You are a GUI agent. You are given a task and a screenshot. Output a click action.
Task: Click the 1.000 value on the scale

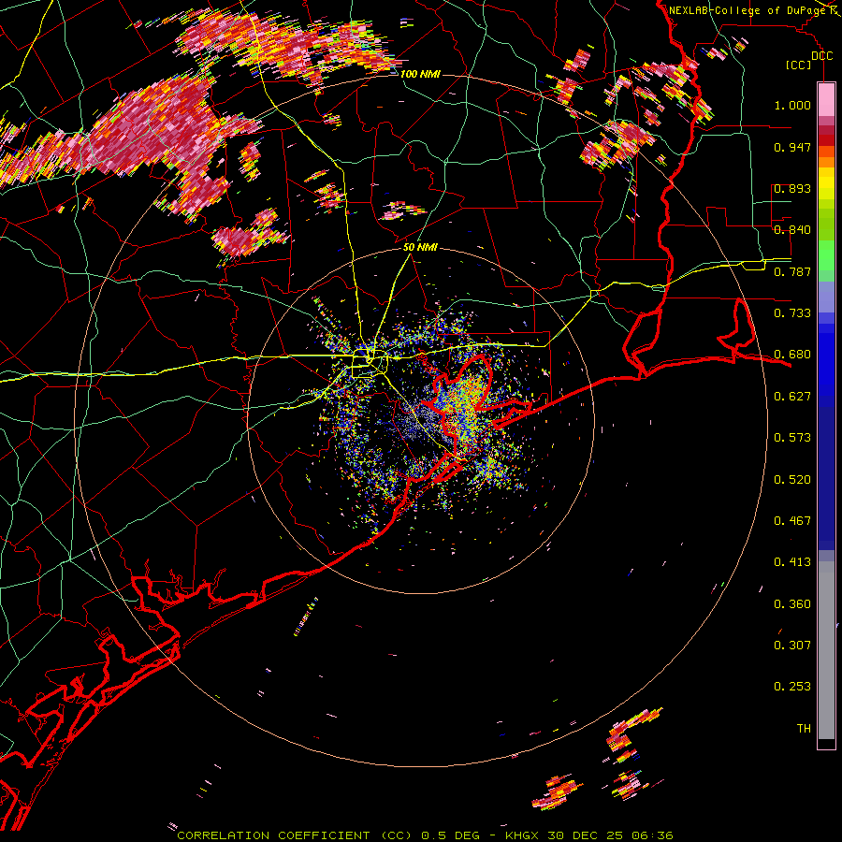pos(792,105)
